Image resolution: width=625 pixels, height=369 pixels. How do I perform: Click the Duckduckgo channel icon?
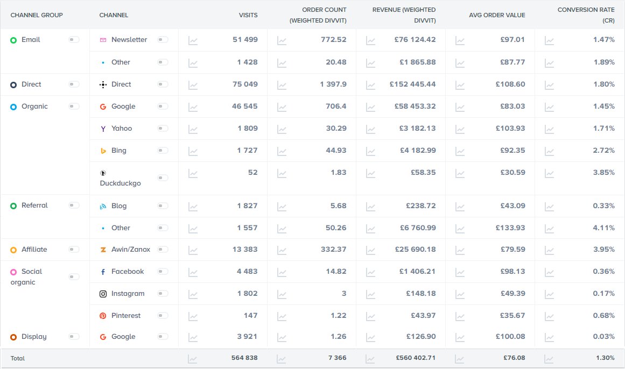[103, 173]
